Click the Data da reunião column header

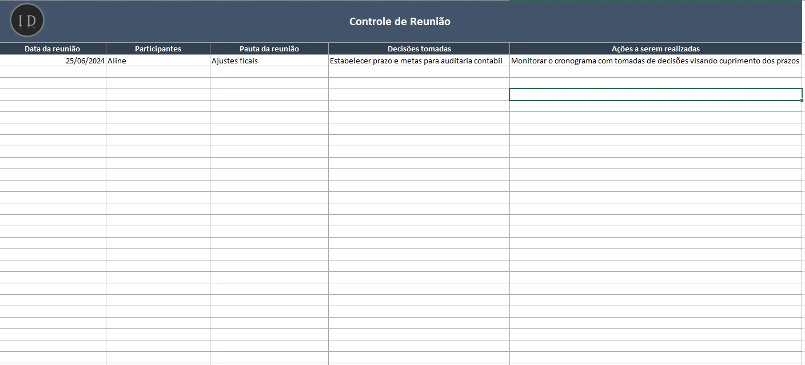click(x=53, y=49)
